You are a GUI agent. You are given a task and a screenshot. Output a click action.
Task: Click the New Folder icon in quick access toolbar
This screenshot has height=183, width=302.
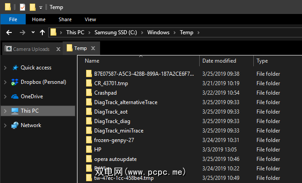point(32,7)
